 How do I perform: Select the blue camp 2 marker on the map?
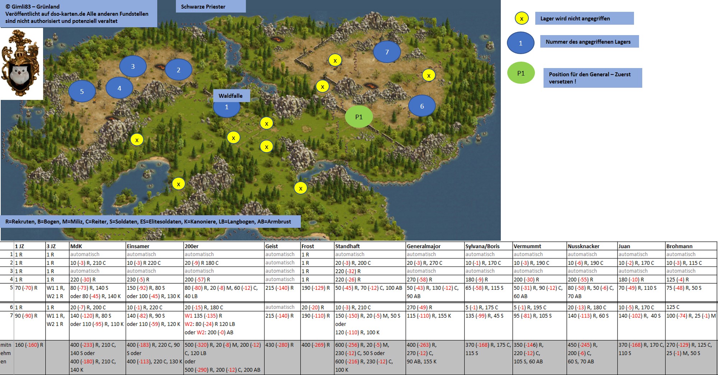tap(178, 70)
